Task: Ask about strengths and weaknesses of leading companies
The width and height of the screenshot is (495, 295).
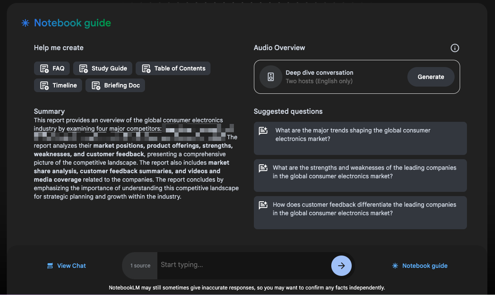Action: pyautogui.click(x=360, y=176)
